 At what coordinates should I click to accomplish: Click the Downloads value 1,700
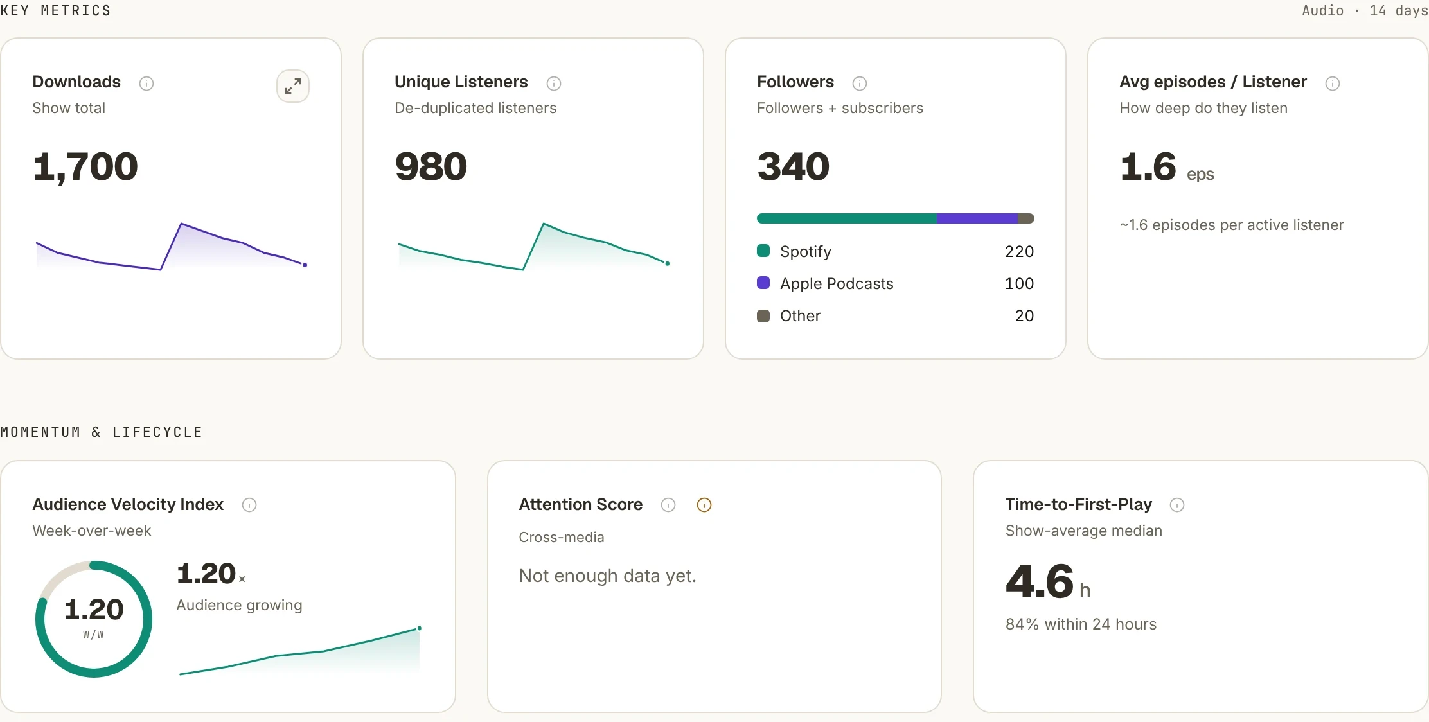85,166
